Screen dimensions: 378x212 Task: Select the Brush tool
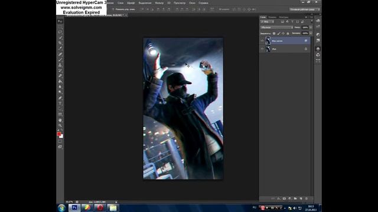[x=60, y=59]
